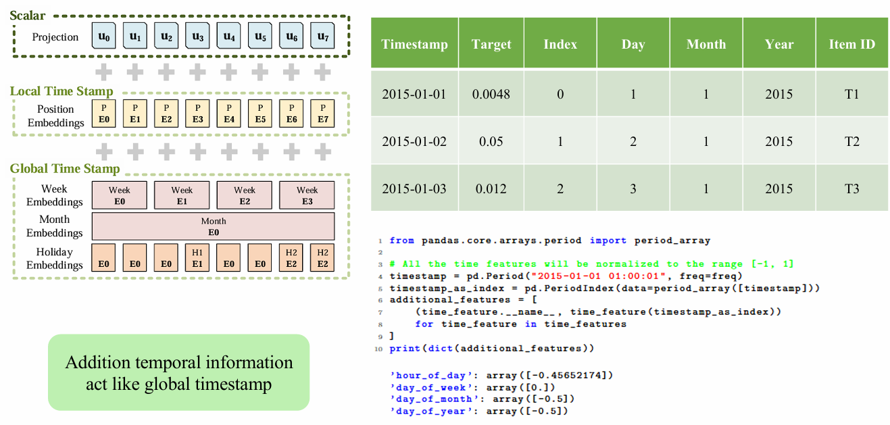The image size is (890, 425).
Task: Pick the u3 projection box
Action: pos(197,36)
